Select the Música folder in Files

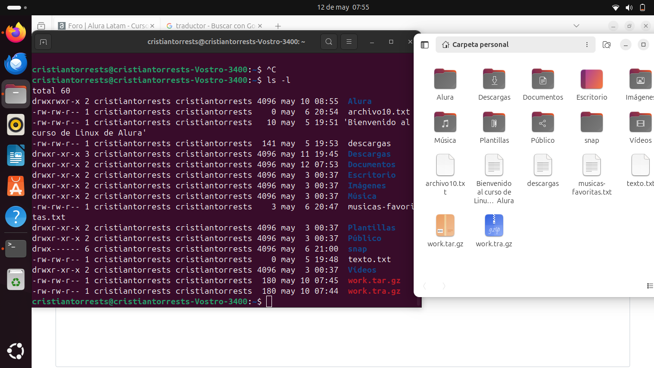[x=445, y=128]
